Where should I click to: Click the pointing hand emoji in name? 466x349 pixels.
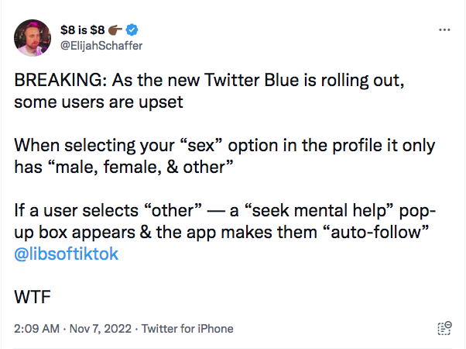click(115, 30)
